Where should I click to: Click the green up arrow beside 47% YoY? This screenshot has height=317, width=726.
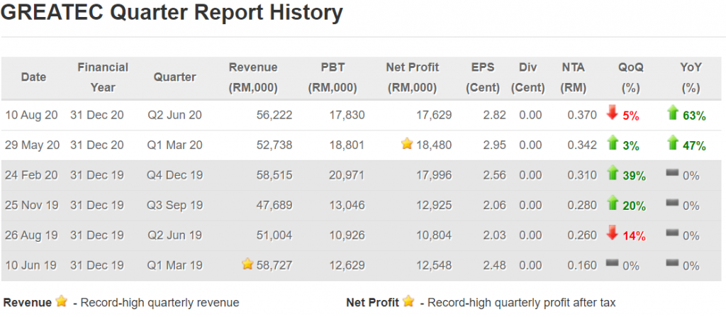click(673, 144)
